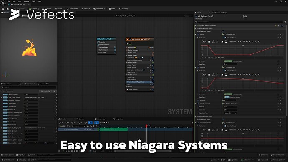Select the green emitter clip in timeline
The image size is (288, 162).
click(114, 129)
